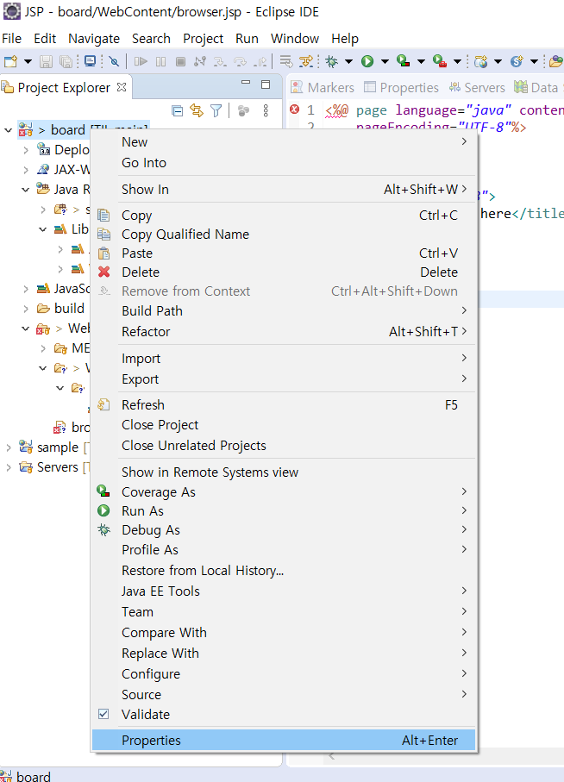Image resolution: width=564 pixels, height=782 pixels.
Task: Click the Terminate debug icon
Action: (180, 61)
